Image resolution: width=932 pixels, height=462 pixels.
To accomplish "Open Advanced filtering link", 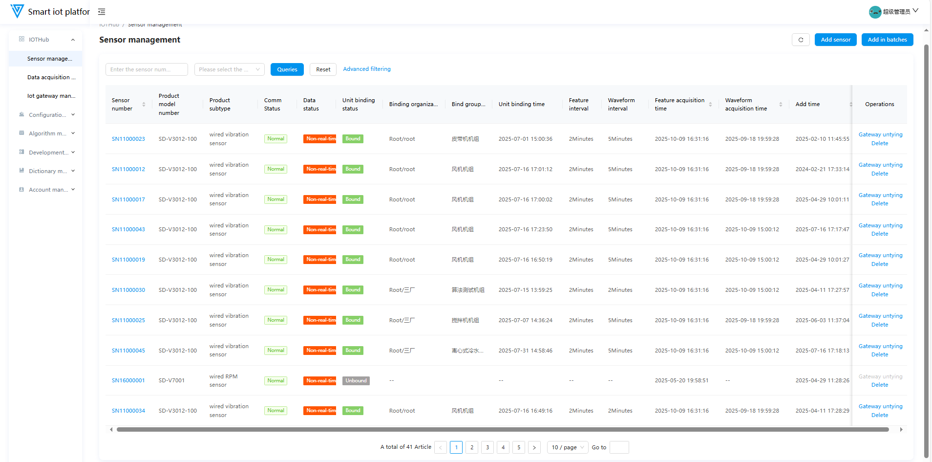I will coord(366,69).
